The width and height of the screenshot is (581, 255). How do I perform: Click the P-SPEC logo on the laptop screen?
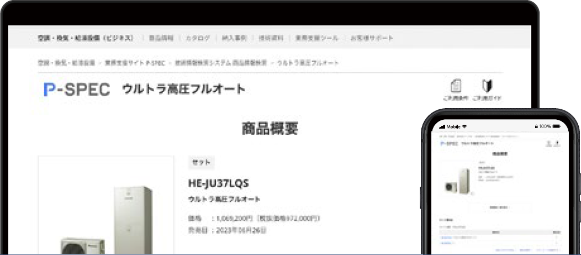click(x=77, y=89)
